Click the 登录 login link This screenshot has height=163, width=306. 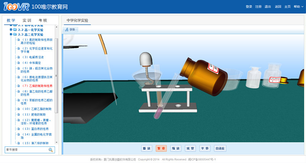pyautogui.click(x=249, y=7)
